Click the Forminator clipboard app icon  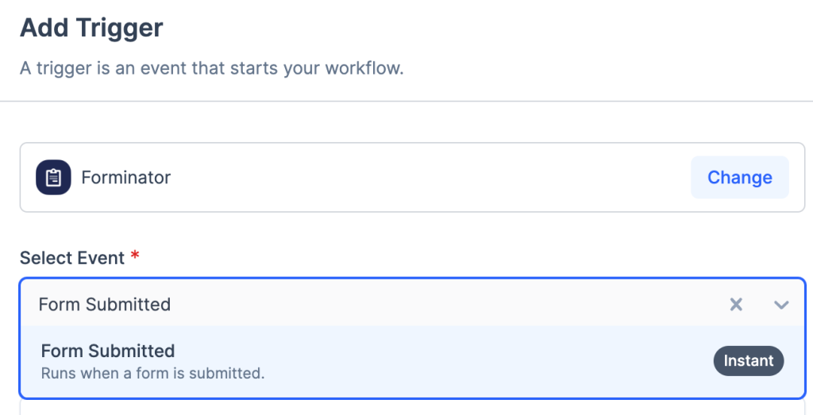coord(53,177)
